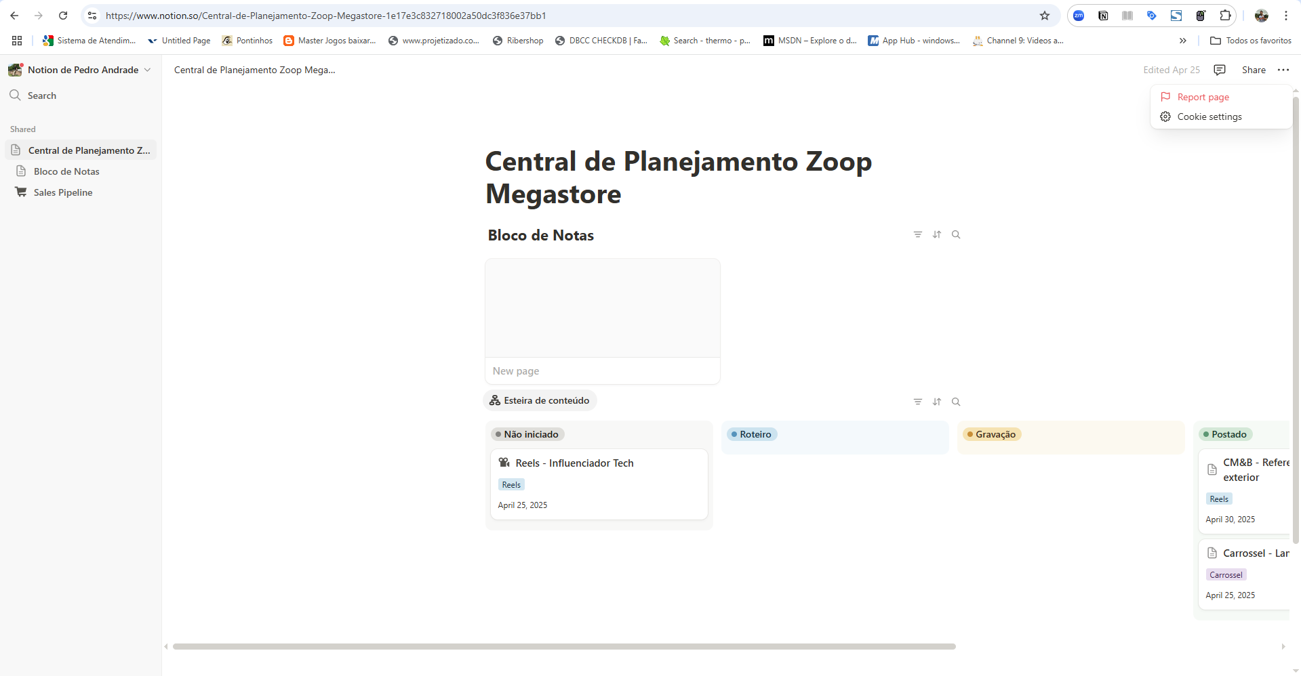Search within the Esteira de conteúdo board
The width and height of the screenshot is (1301, 676).
coord(956,402)
